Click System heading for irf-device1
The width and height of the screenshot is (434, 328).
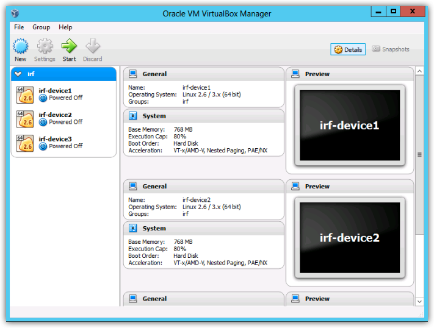[x=154, y=116]
